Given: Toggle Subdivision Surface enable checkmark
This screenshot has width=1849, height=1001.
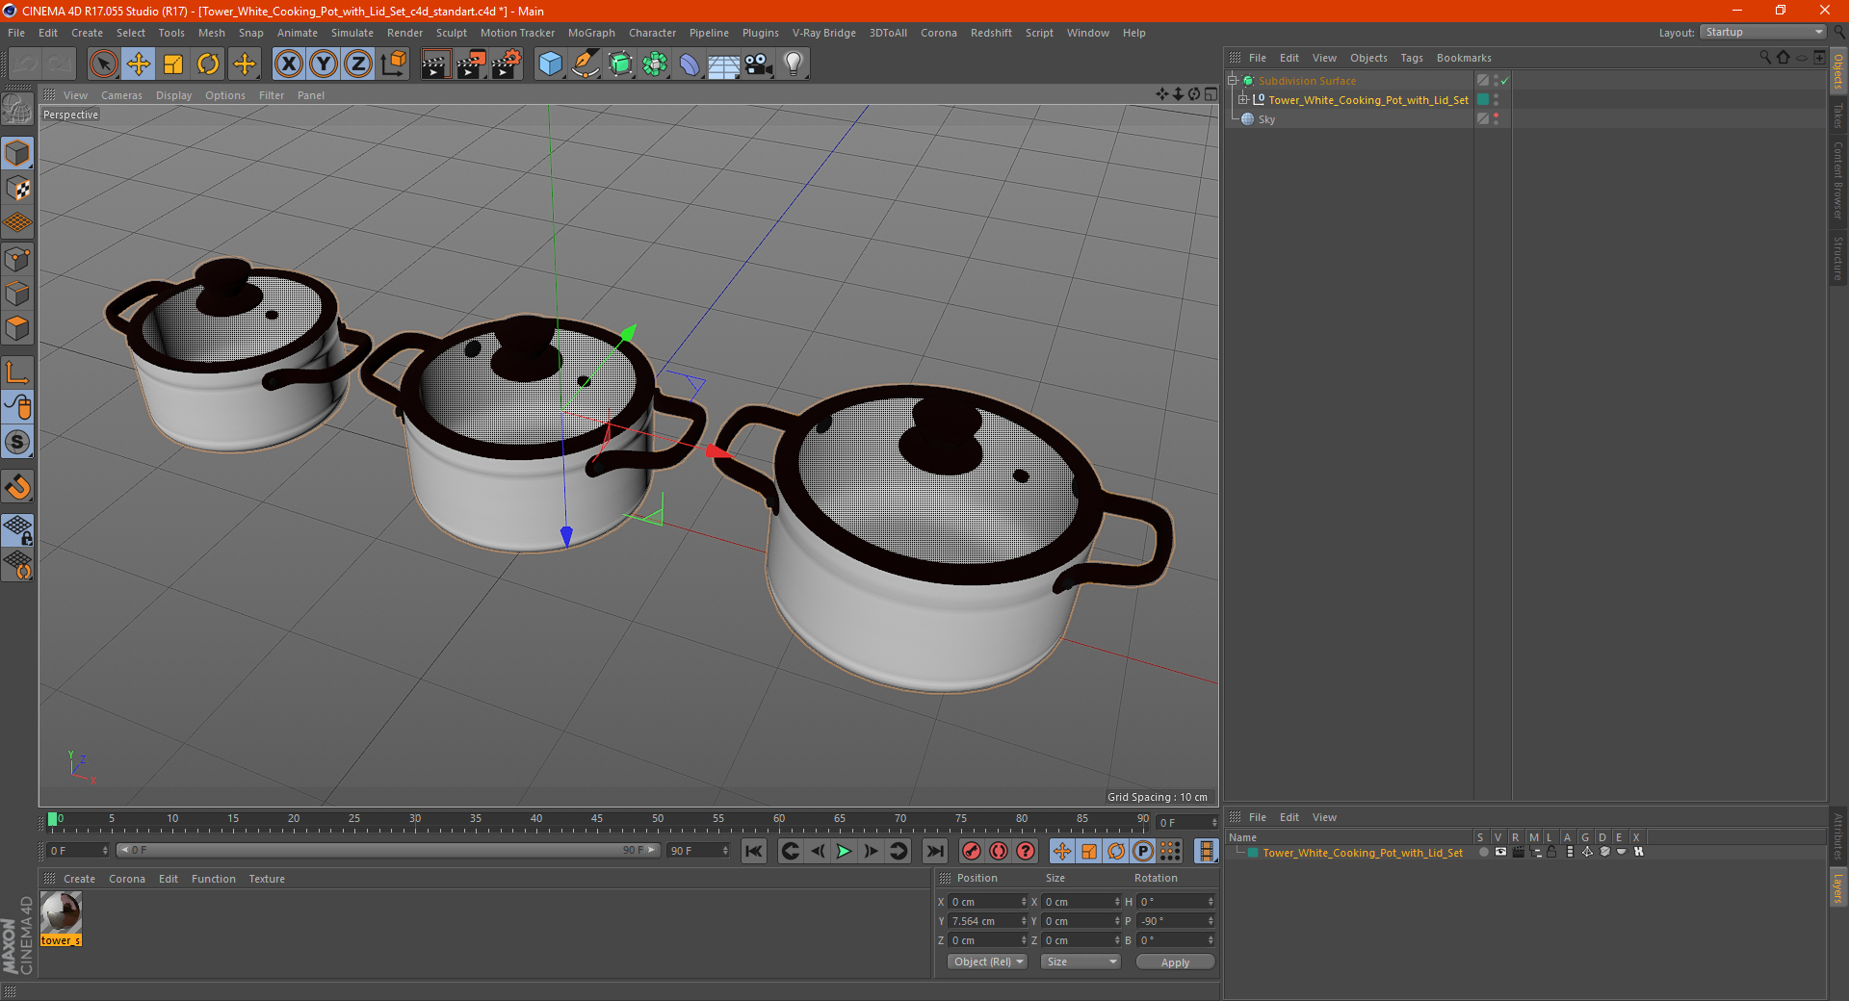Looking at the screenshot, I should point(1505,81).
